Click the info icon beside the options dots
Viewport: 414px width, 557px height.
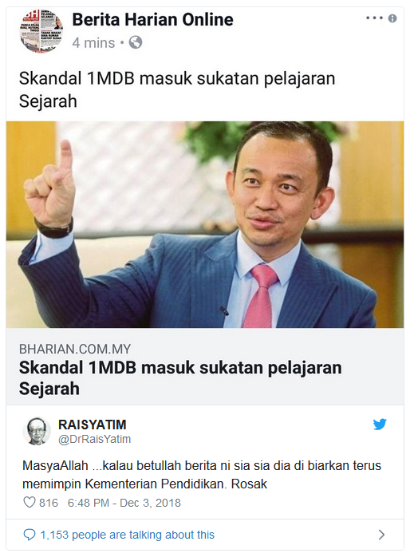(392, 18)
